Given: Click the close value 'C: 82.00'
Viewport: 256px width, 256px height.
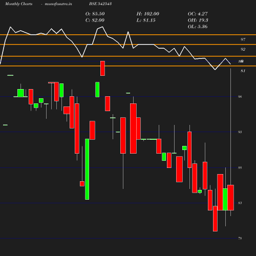Looking at the screenshot, I should point(95,20).
